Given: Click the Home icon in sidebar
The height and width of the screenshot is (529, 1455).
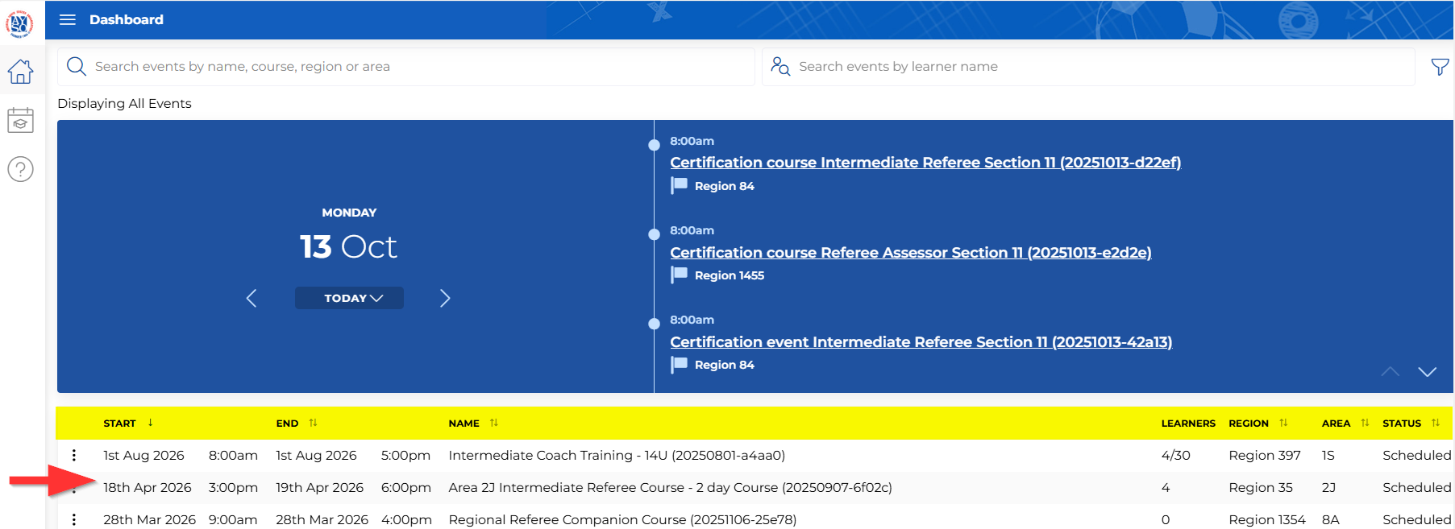Looking at the screenshot, I should [20, 72].
